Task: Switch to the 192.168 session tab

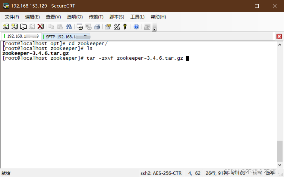Action: (x=21, y=36)
